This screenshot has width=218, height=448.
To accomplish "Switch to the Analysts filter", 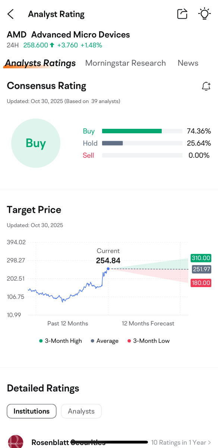I will point(81,411).
